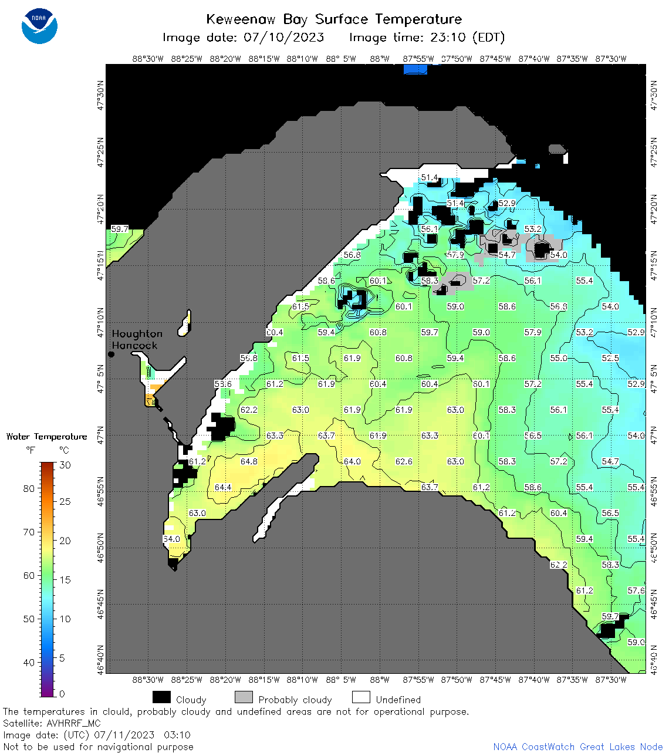
Task: Click the 'Probably cloudy' legend label
Action: click(295, 700)
